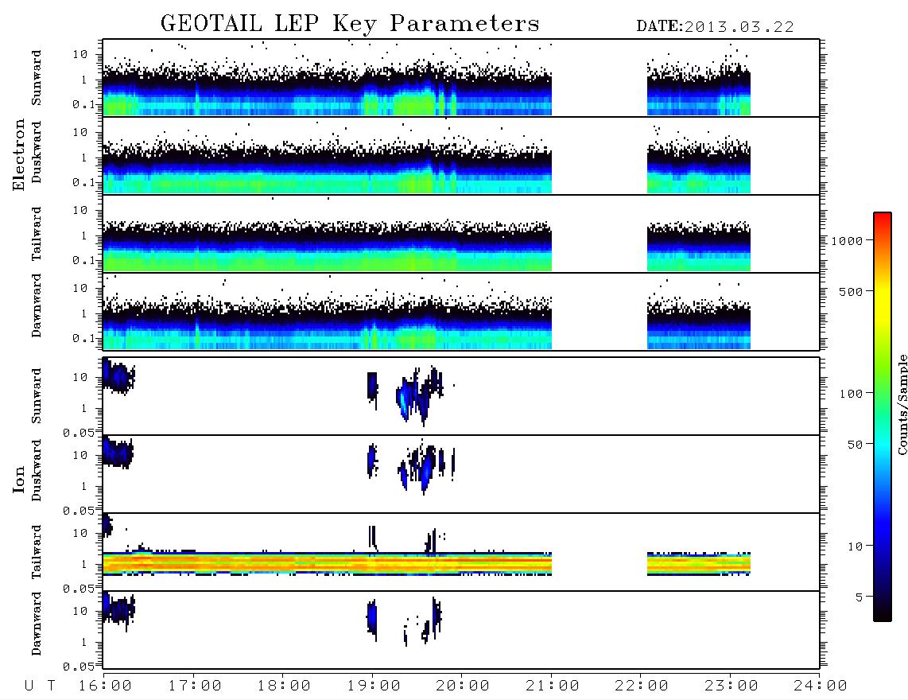The height and width of the screenshot is (700, 908).
Task: Click the Ion "Dawnward" panel label
Action: coord(37,624)
